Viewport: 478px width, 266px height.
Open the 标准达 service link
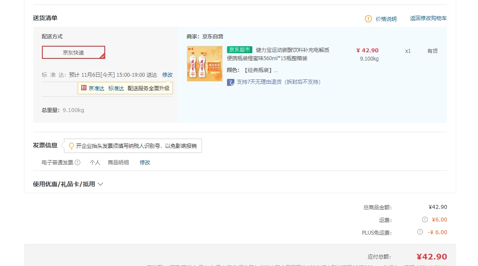[116, 89]
